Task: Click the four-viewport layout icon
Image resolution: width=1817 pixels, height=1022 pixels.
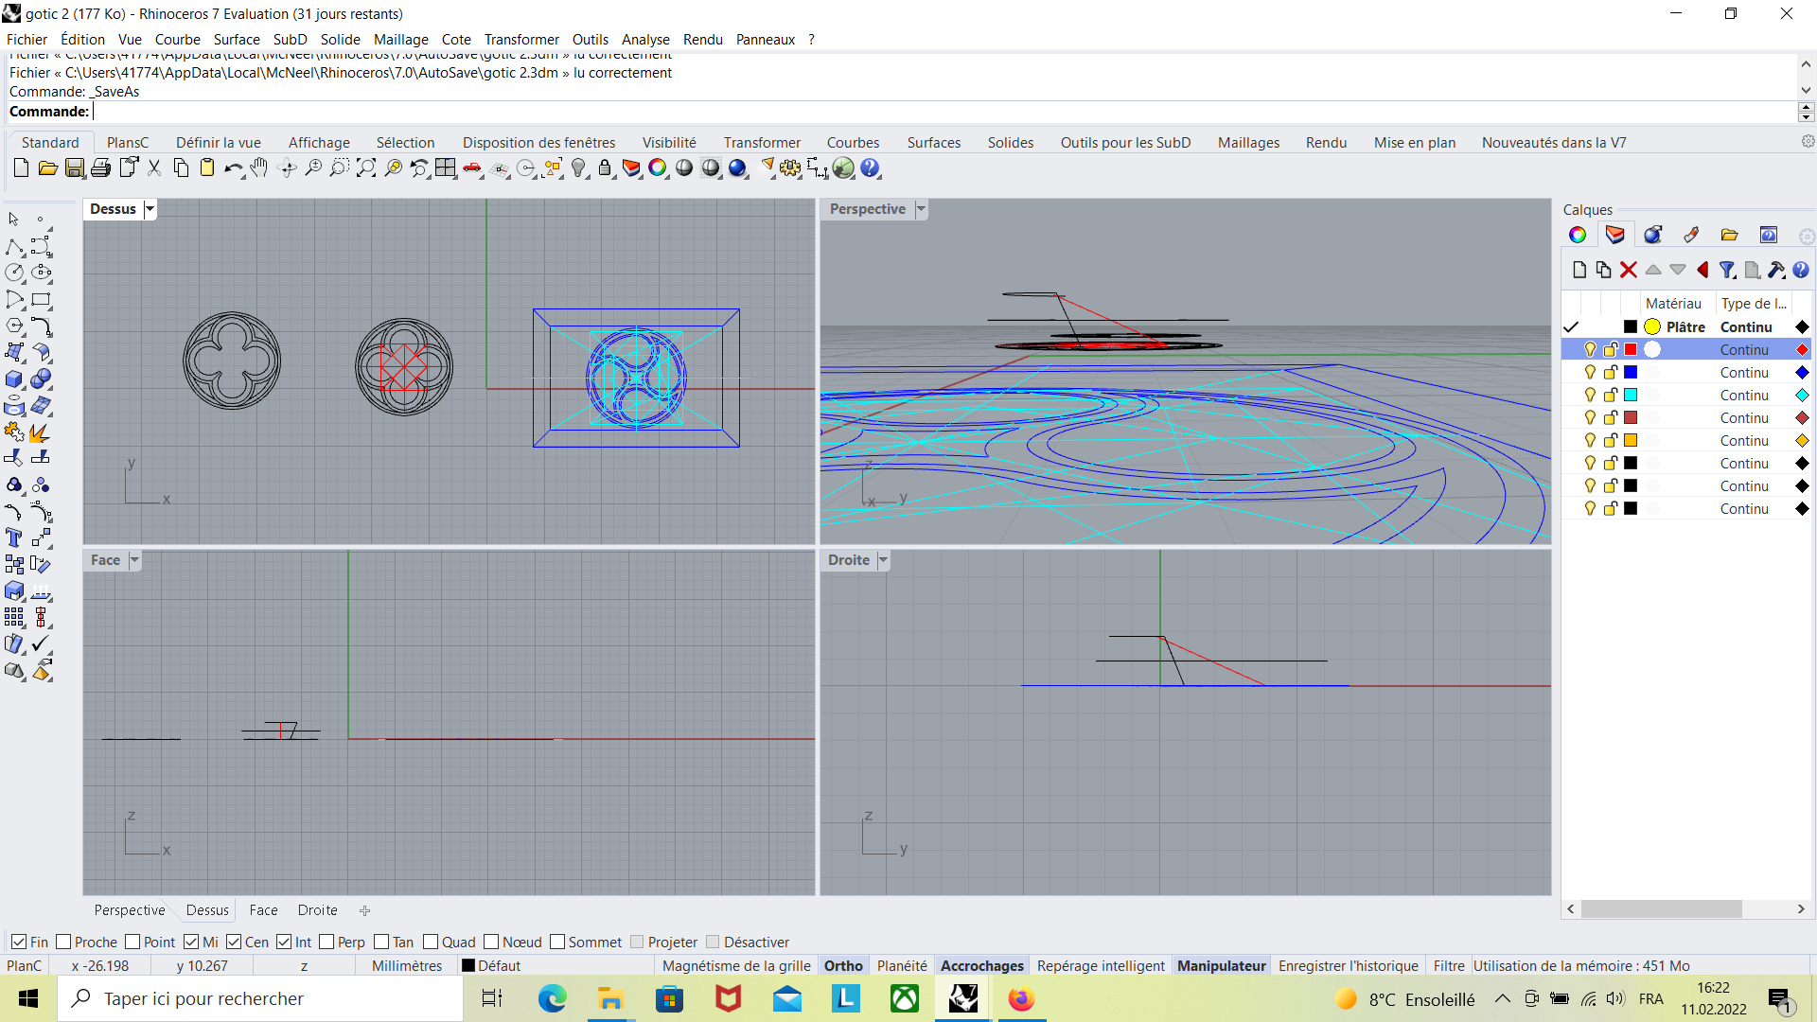Action: [x=446, y=168]
